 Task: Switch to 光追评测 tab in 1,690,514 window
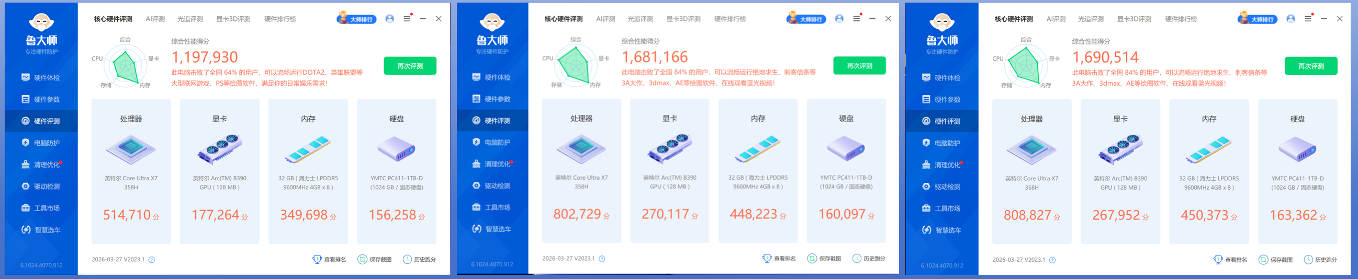(x=1091, y=19)
